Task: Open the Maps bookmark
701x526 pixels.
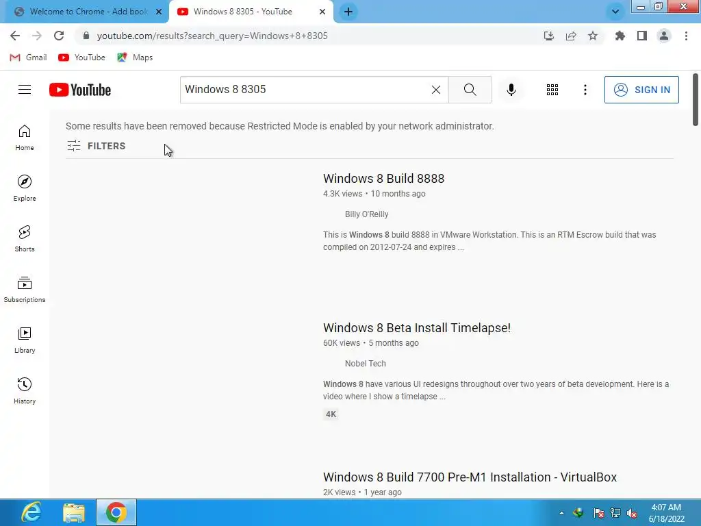Action: point(135,58)
